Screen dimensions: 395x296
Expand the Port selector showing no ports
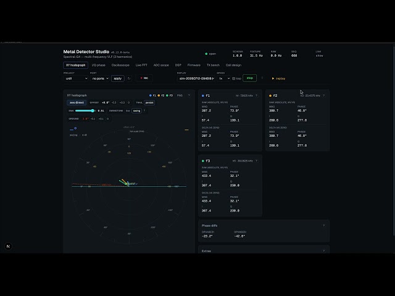100,78
